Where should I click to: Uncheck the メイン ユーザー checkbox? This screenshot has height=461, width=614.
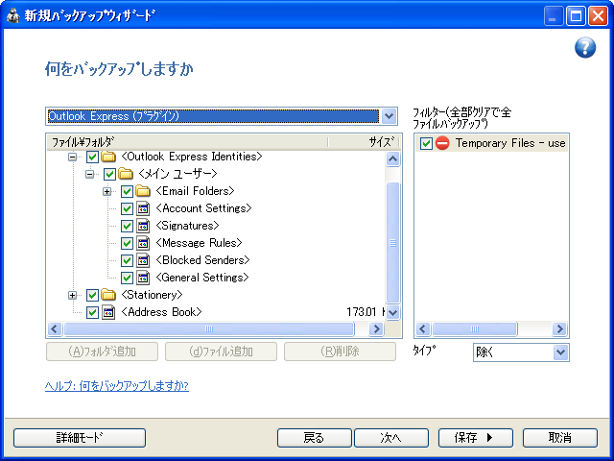(x=109, y=174)
